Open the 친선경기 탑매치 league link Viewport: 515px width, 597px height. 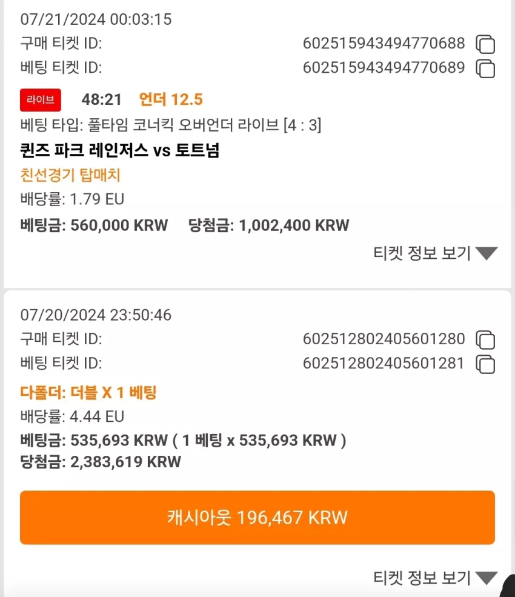click(70, 175)
